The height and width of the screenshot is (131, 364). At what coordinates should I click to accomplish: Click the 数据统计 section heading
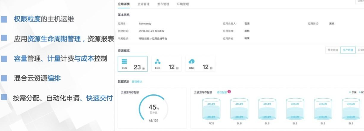coord(124,81)
